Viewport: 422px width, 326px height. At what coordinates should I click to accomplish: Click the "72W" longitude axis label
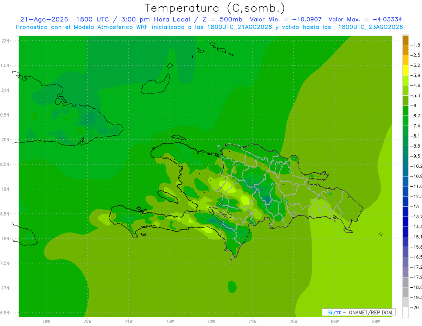[x=211, y=321]
